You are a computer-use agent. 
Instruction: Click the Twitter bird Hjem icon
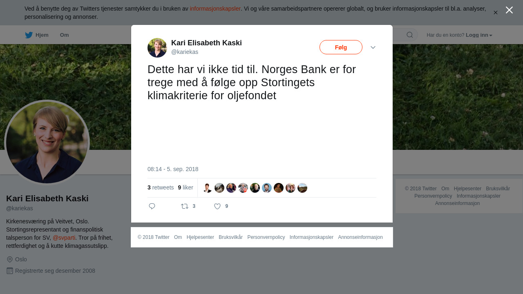tap(29, 35)
